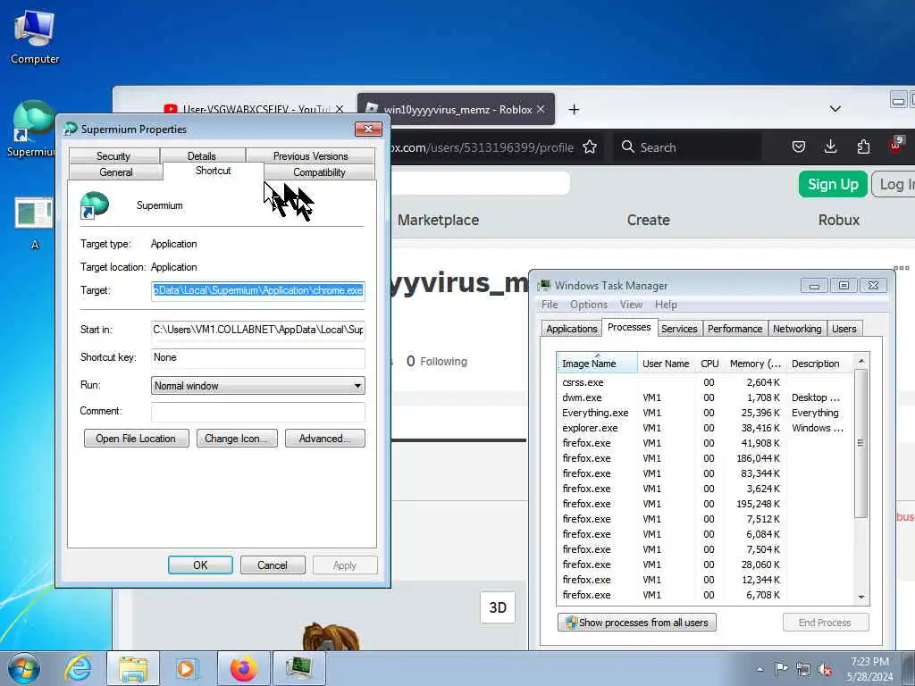Switch to Task Manager Applications tab

point(571,329)
